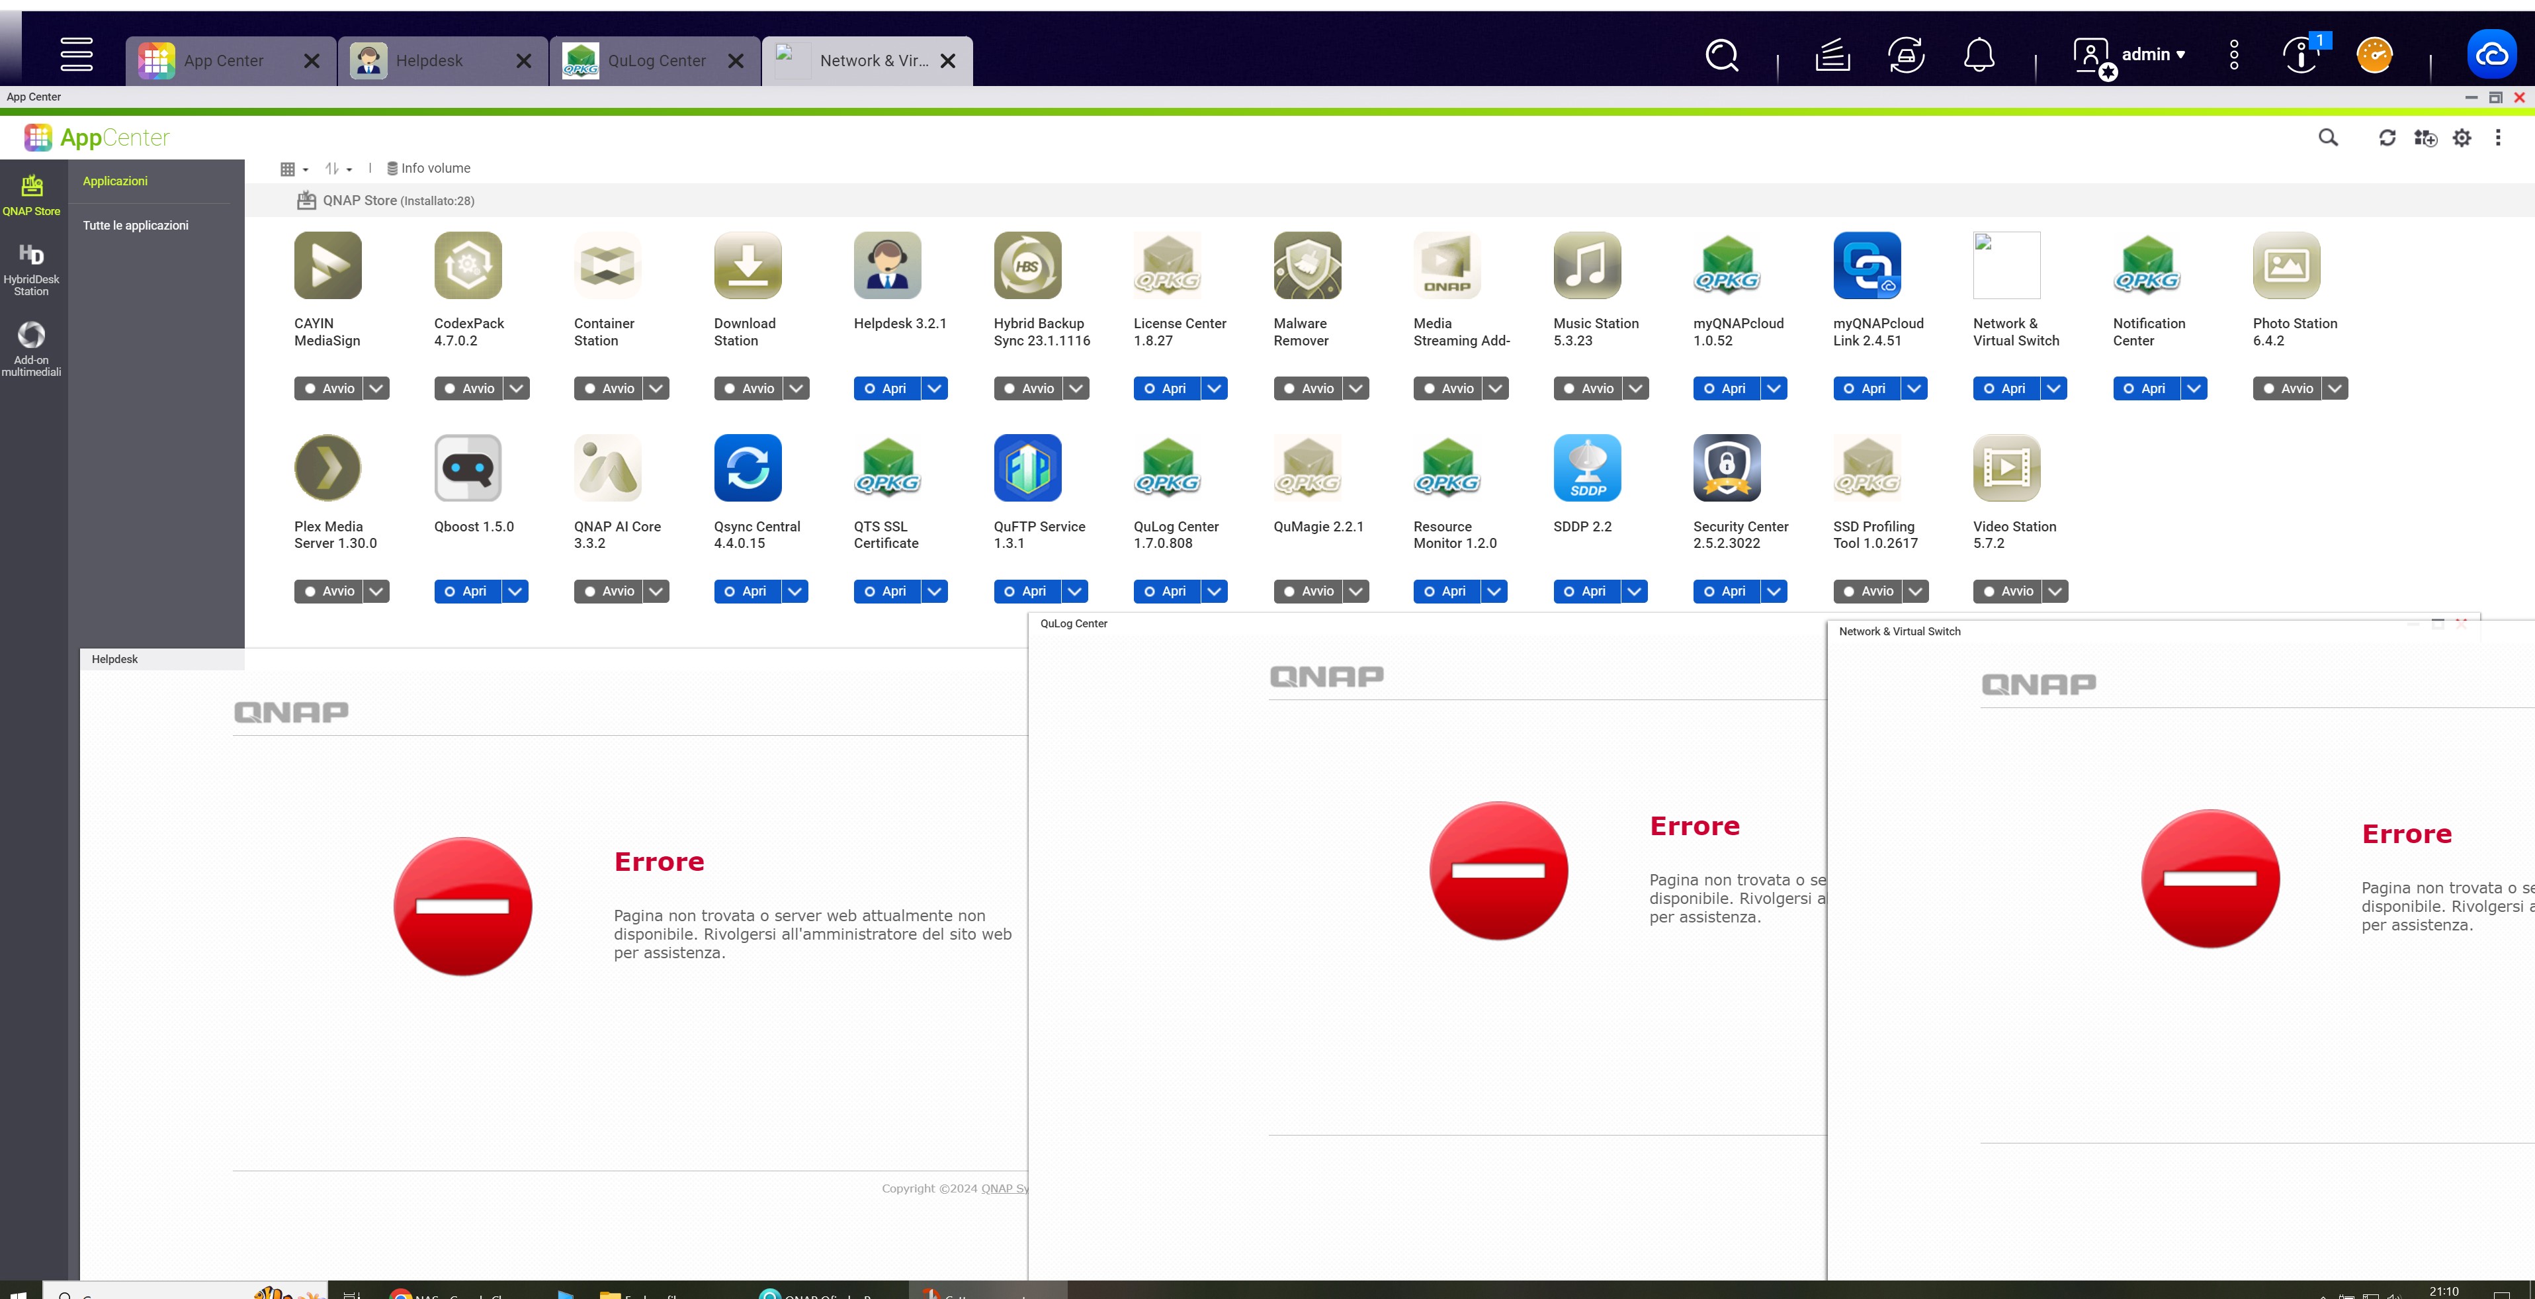
Task: Open the QNAP main menu hamburger icon
Action: 77,54
